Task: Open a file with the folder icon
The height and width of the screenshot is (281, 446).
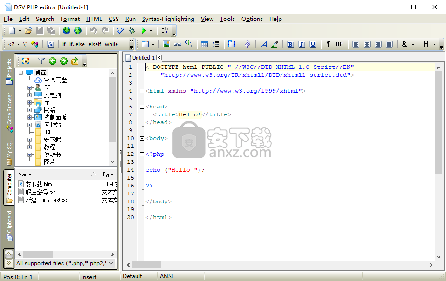Action: (x=28, y=31)
